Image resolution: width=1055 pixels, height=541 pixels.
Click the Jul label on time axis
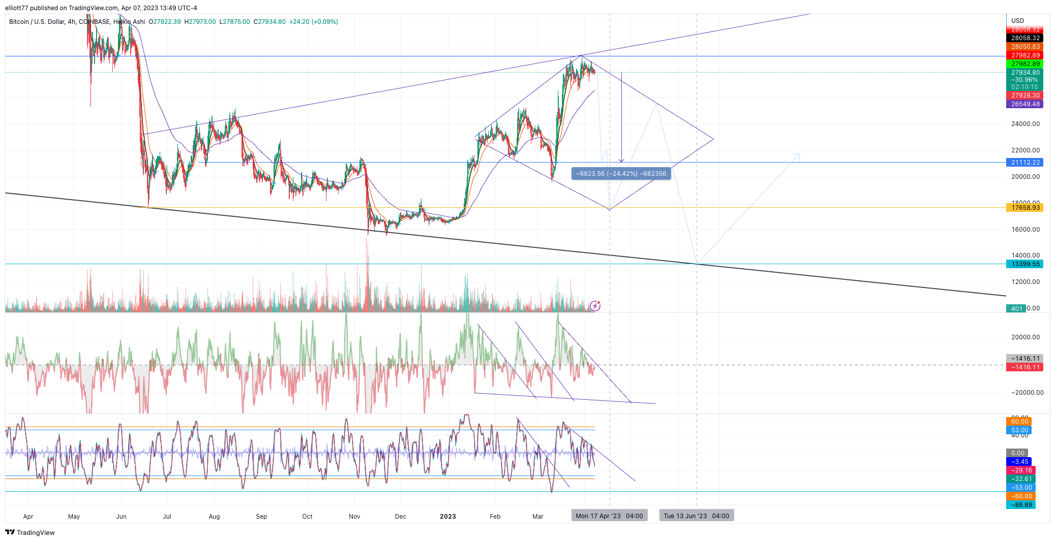pos(167,517)
